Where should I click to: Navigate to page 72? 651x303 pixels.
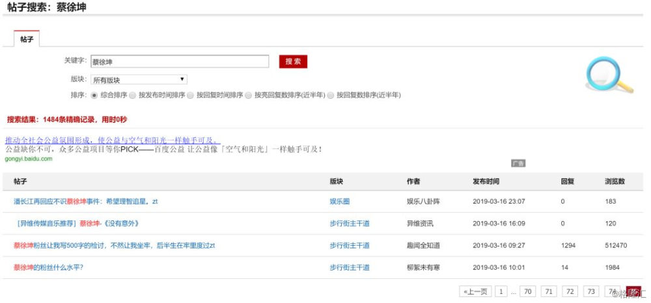pos(570,291)
